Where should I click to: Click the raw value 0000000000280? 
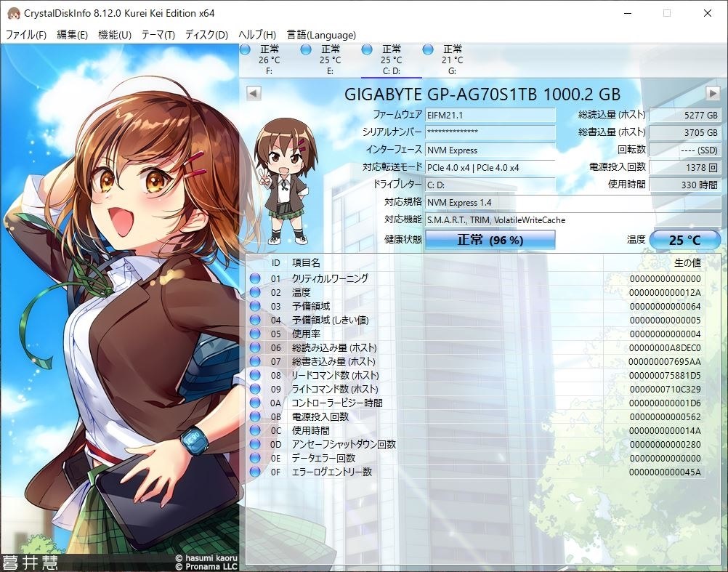point(665,444)
